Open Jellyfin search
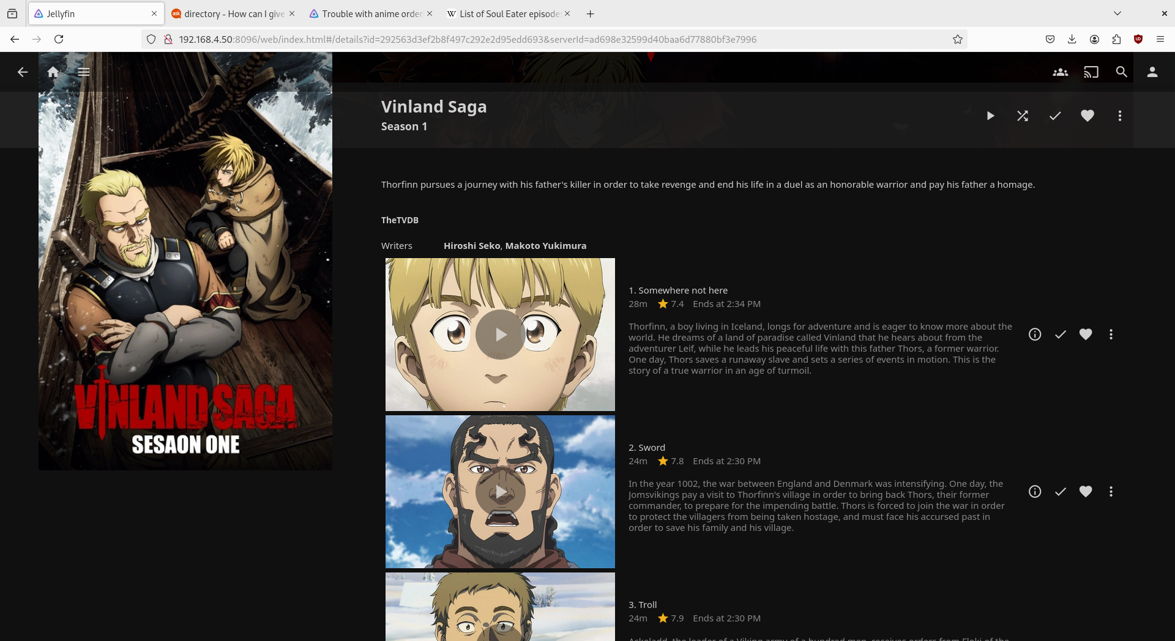Screen dimensions: 1175x641 point(1121,72)
